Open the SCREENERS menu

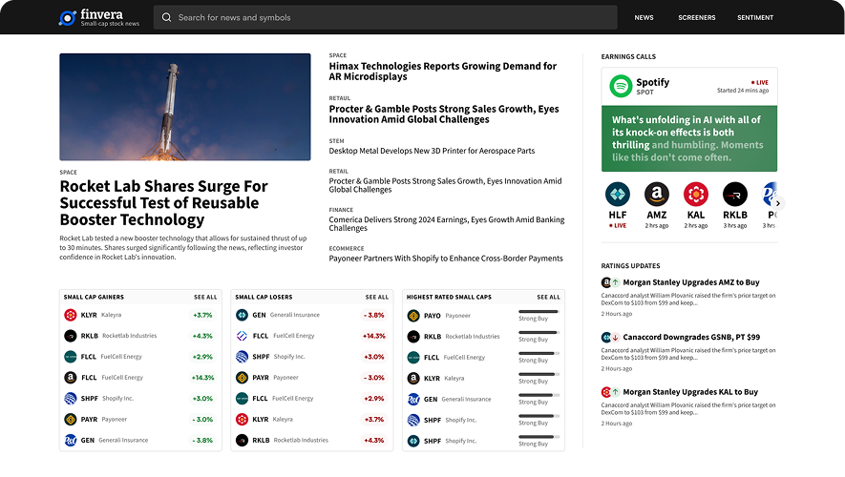click(x=696, y=18)
